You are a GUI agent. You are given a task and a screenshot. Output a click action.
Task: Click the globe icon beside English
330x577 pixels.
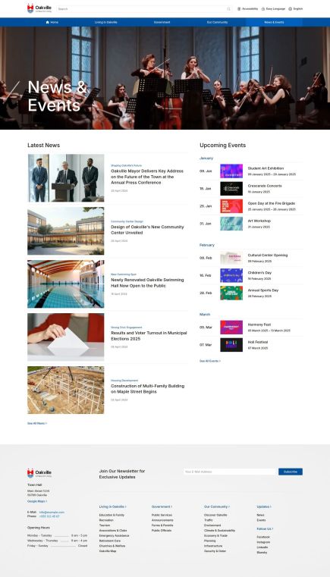(291, 9)
